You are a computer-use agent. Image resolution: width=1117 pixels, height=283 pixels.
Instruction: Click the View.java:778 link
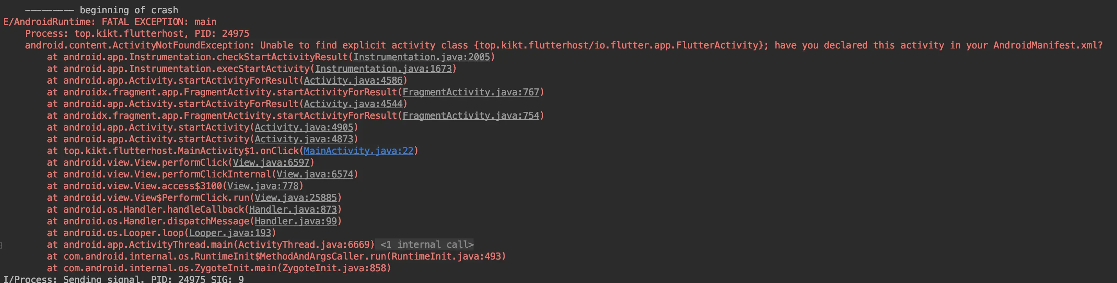pos(263,186)
